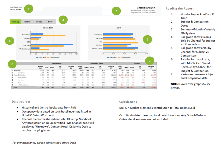Viewport: 221px width, 148px height.
Task: Click the ADR $ chart title
Action: 119,28
